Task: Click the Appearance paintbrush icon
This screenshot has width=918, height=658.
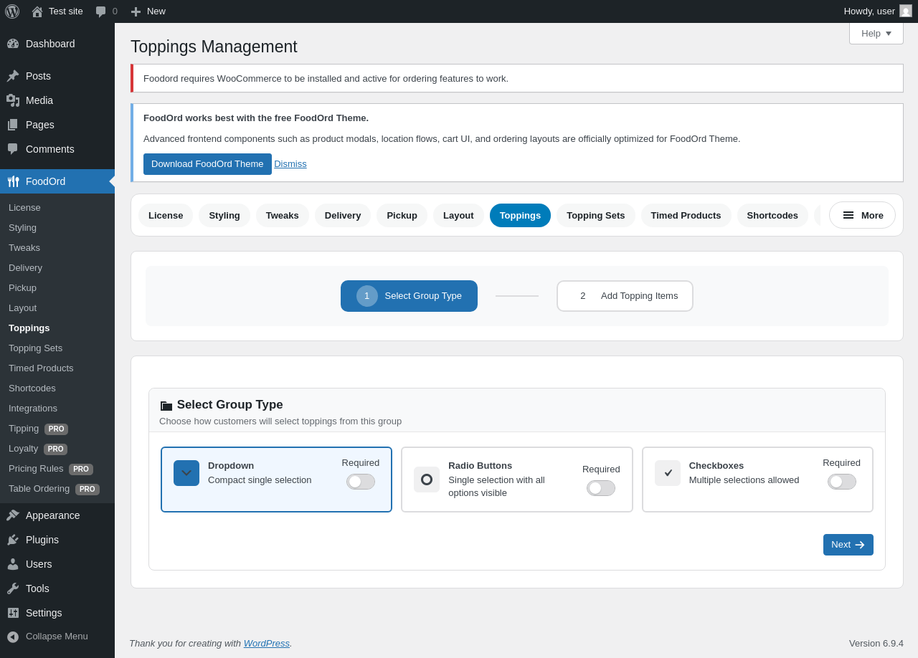Action: click(x=13, y=515)
